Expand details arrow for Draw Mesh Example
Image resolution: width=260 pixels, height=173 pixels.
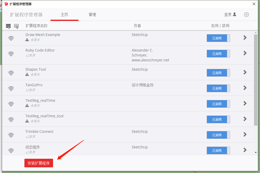(x=245, y=38)
